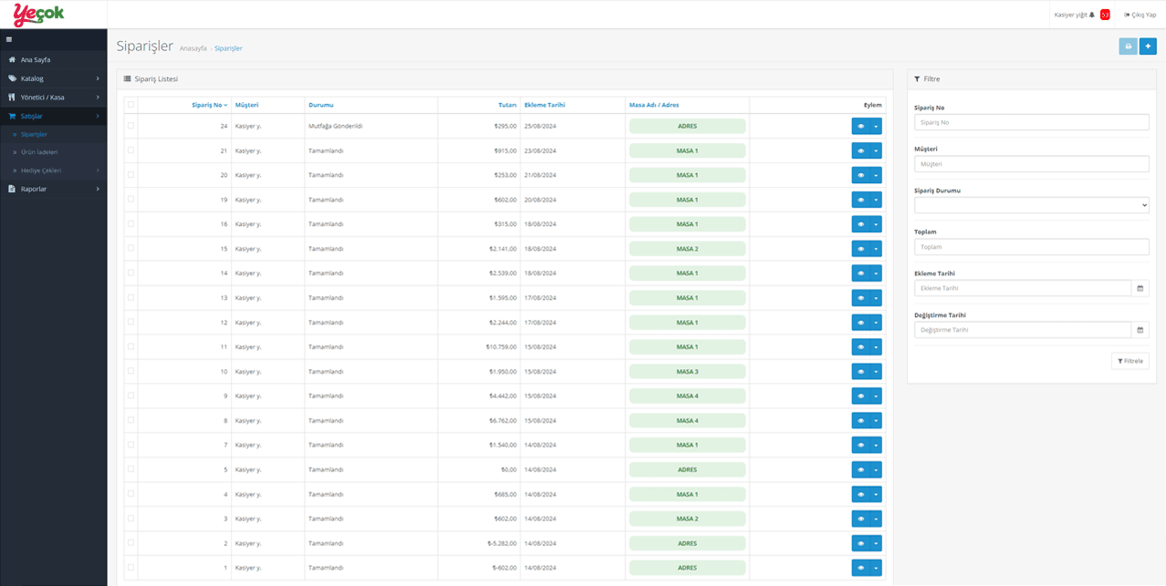
Task: Click the $10.759,00 amount of order 11
Action: coord(502,347)
